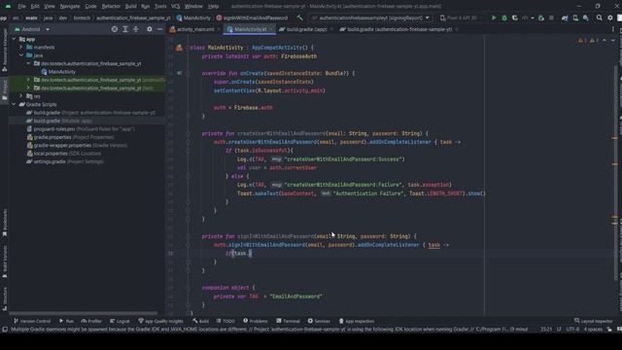Select local.properties in project tree

pos(51,154)
